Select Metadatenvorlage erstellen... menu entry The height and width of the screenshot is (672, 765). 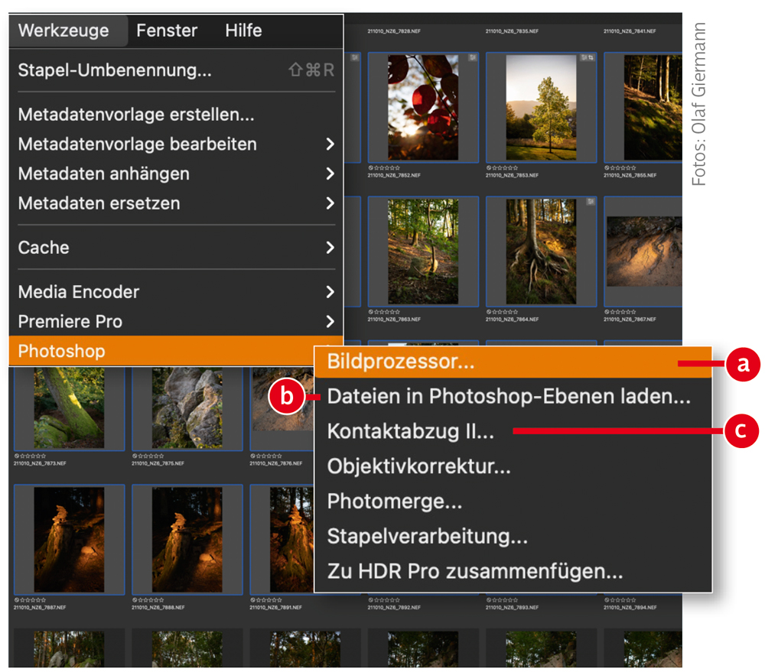(x=176, y=115)
